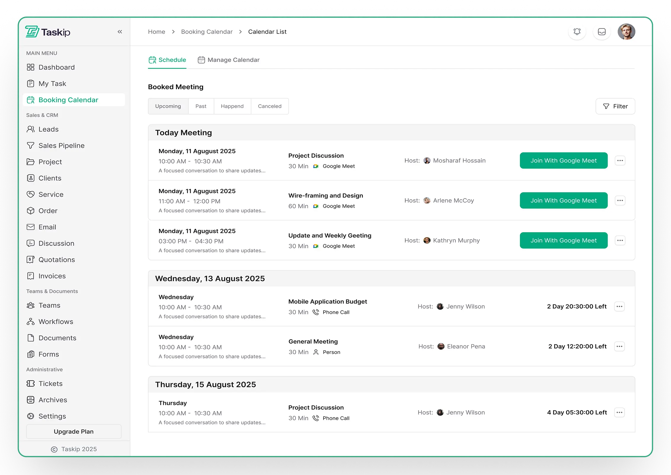
Task: Select Sales Pipeline in sidebar
Action: [61, 146]
